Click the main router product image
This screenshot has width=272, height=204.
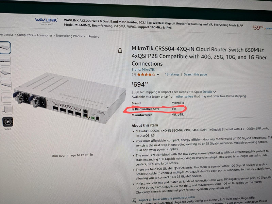(69, 98)
